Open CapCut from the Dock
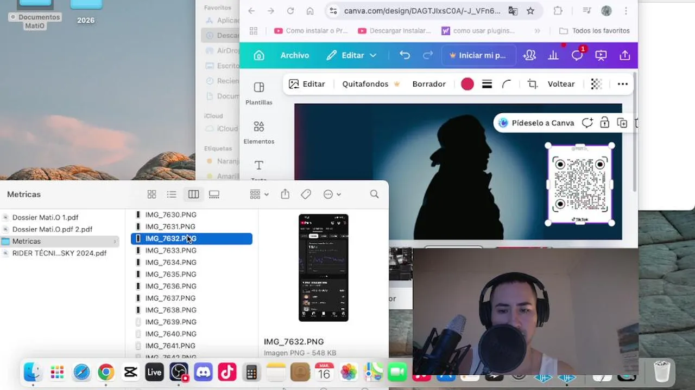Viewport: 695px width, 390px height. pos(130,372)
